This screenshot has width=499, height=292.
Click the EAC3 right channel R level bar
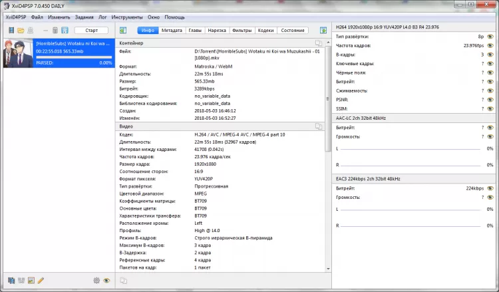(411, 226)
